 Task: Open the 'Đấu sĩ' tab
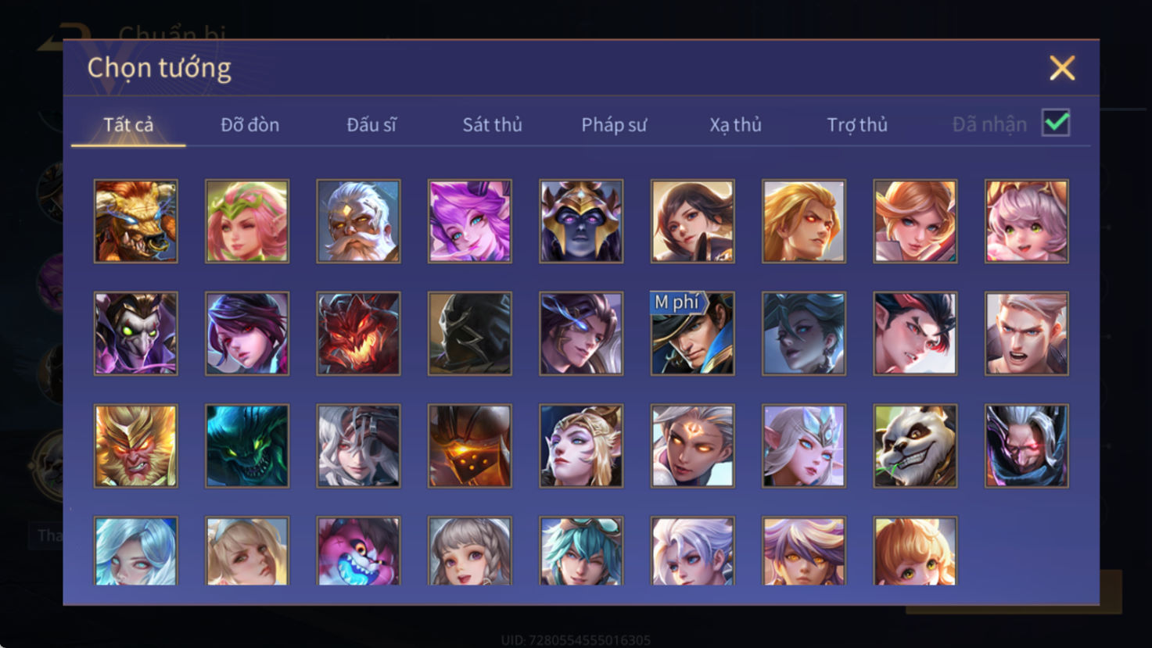point(371,124)
